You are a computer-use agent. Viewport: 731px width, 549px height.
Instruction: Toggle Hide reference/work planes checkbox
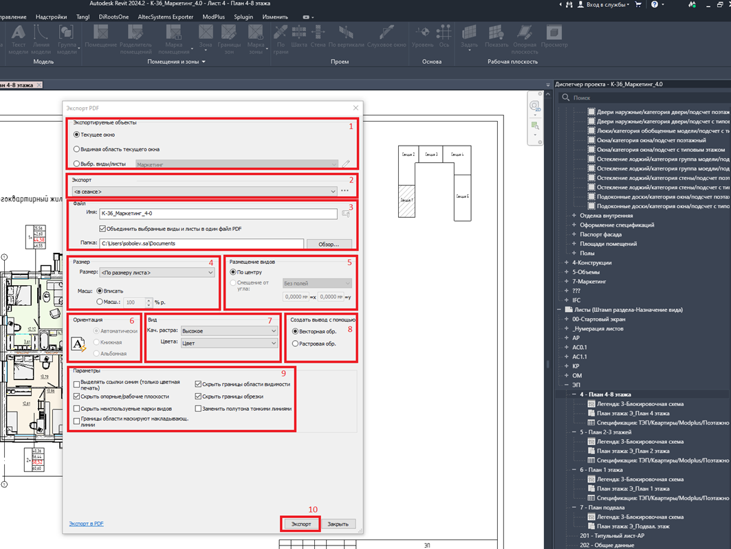click(x=77, y=396)
